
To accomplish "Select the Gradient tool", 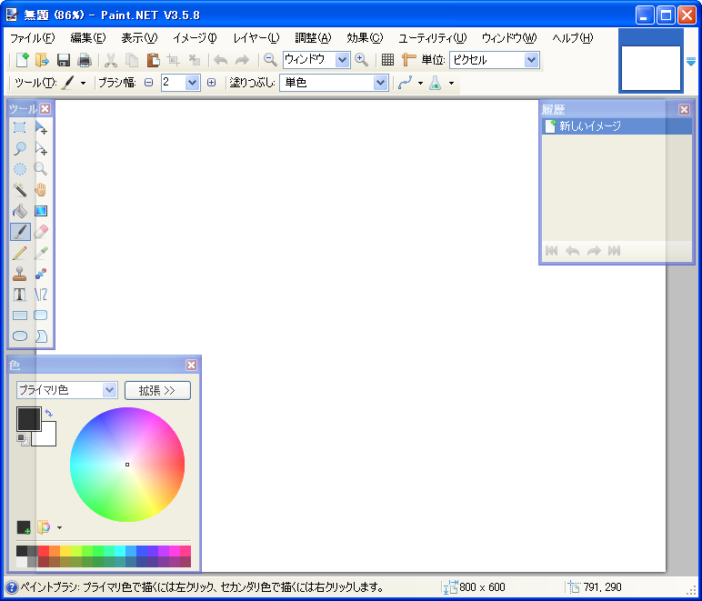I will click(41, 211).
